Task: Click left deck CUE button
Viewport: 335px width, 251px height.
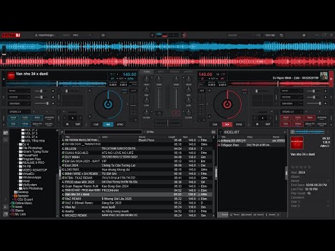Action: (x=96, y=125)
